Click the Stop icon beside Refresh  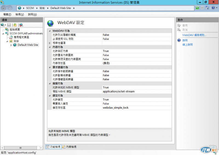(x=202, y=8)
